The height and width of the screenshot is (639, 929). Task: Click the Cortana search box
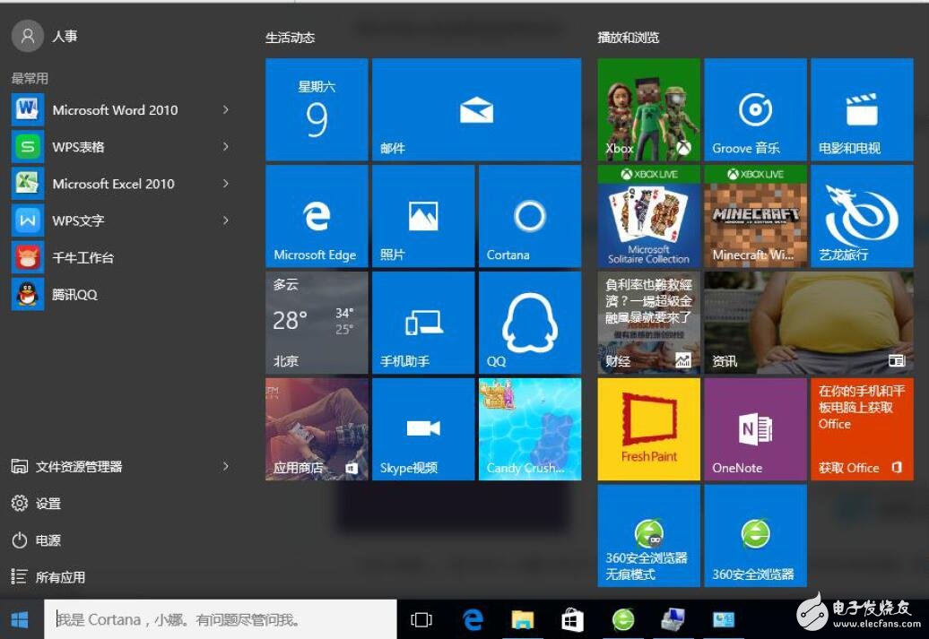220,619
